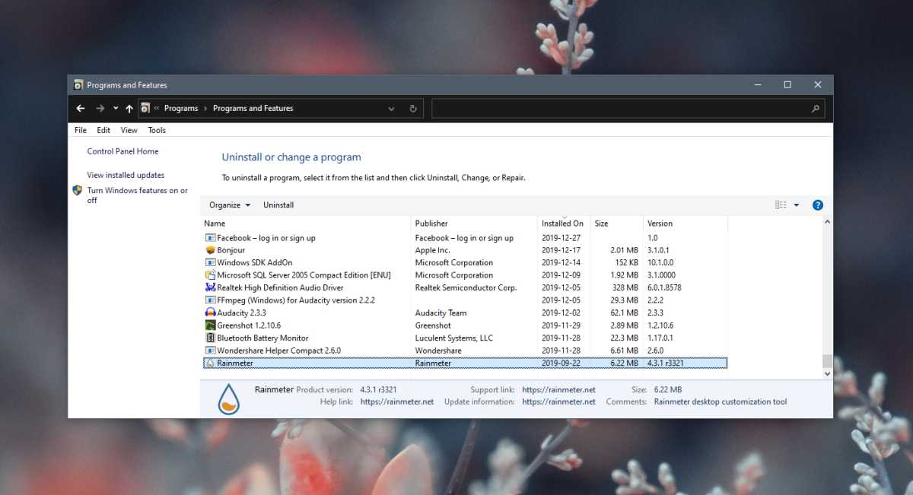The height and width of the screenshot is (495, 913).
Task: Open the recent locations dropdown arrow
Action: pos(116,109)
